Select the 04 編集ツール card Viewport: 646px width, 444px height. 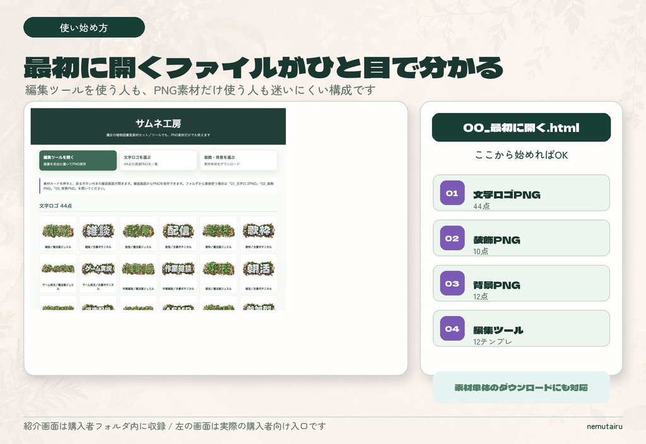(521, 329)
